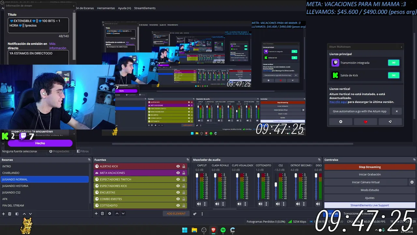
Task: Hide the ENCUESTAS source
Action: click(x=178, y=192)
